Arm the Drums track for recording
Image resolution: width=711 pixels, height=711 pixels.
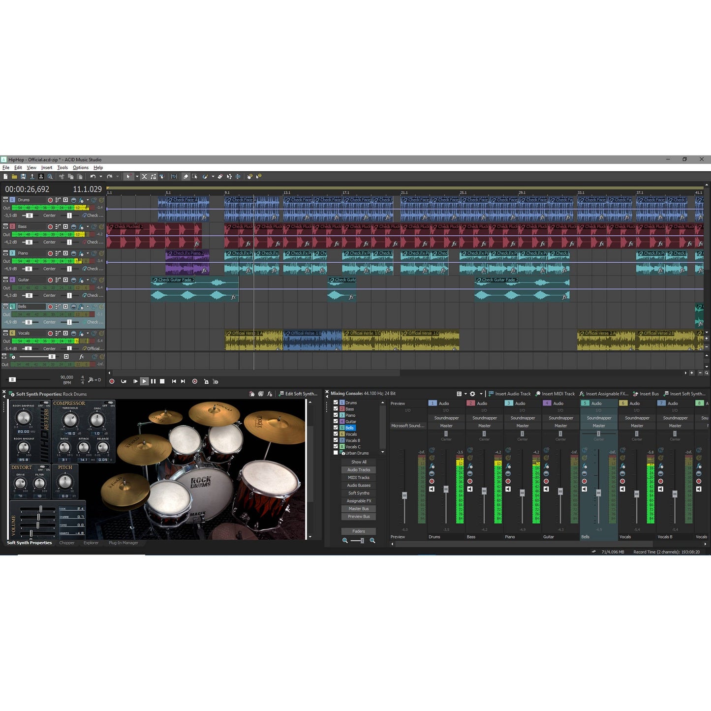tap(50, 200)
